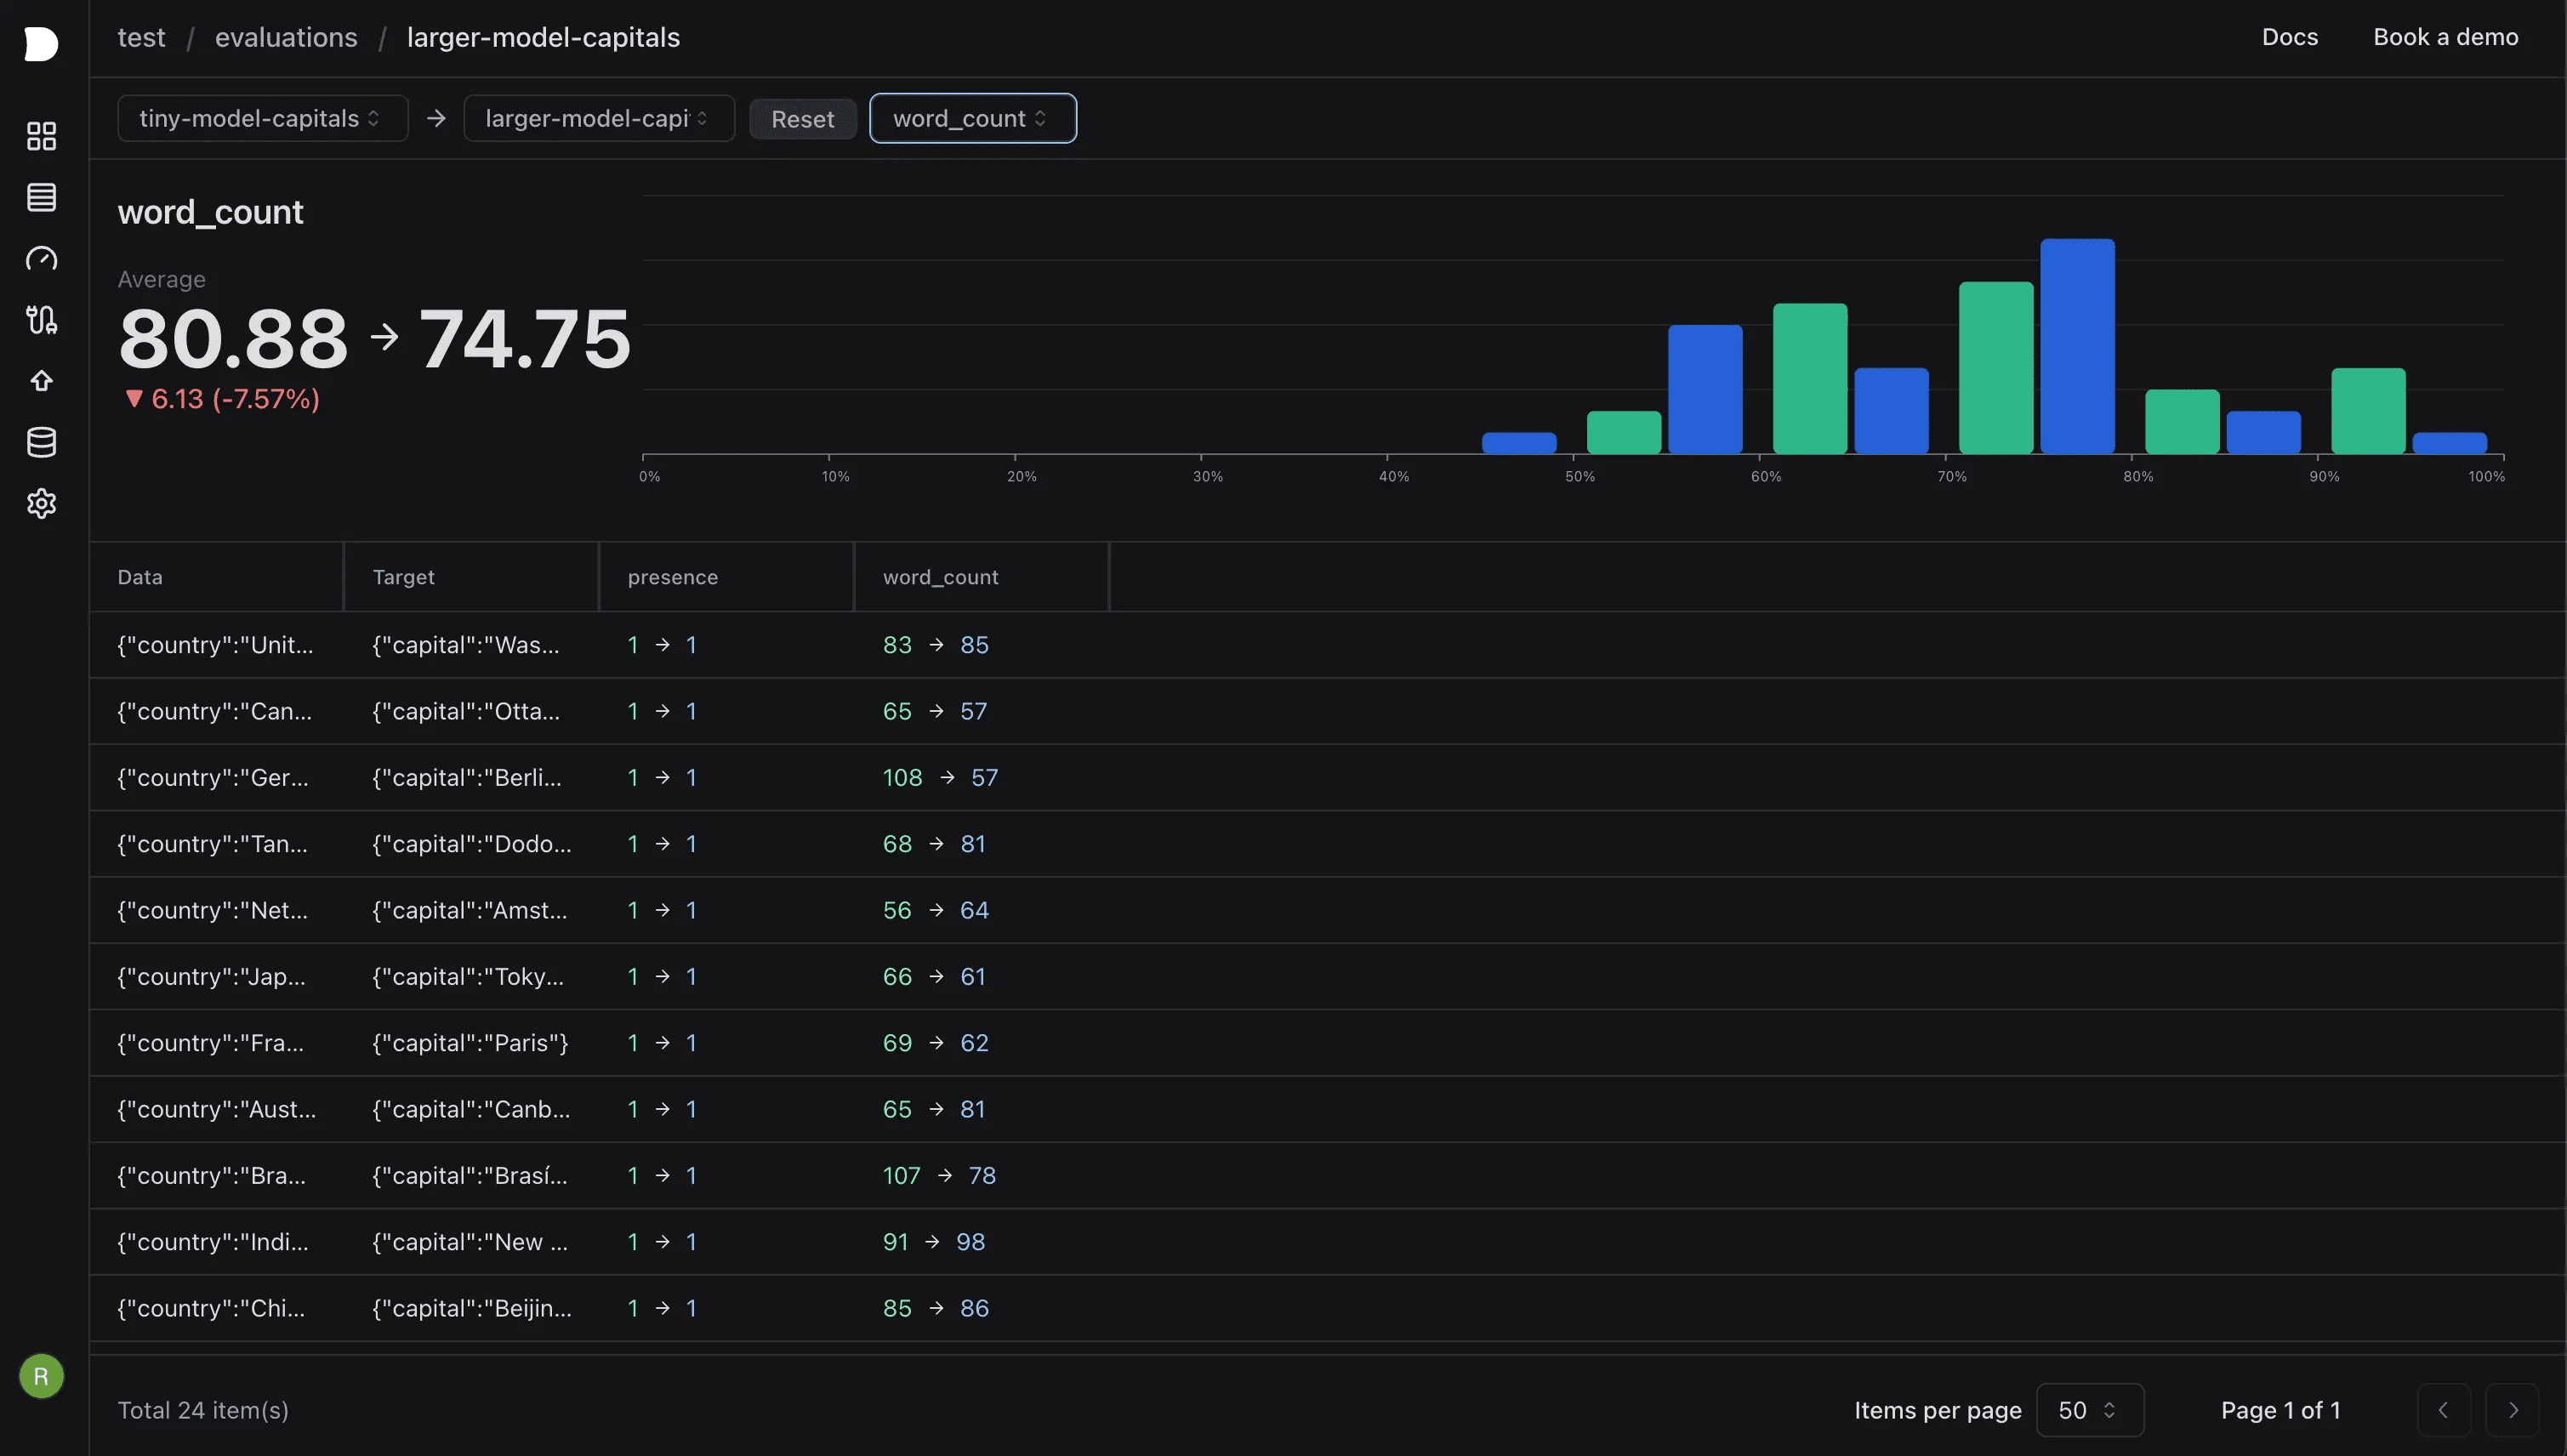Select the {"country":"Indi... row

point(1327,1242)
